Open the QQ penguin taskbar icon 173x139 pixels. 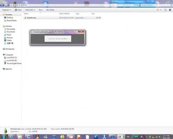click(x=37, y=137)
